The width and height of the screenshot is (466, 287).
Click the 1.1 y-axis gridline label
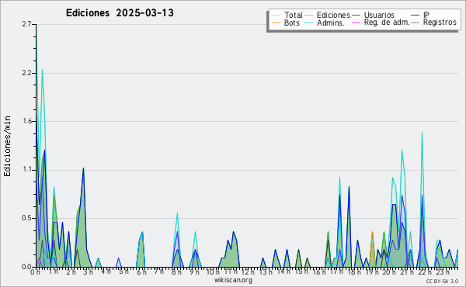tap(27, 170)
